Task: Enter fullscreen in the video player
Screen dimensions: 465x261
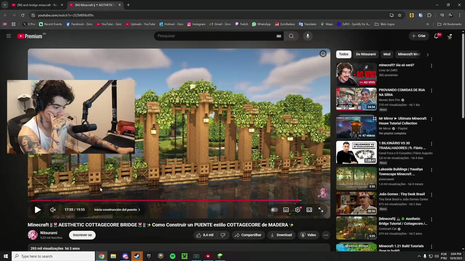Action: 321,210
